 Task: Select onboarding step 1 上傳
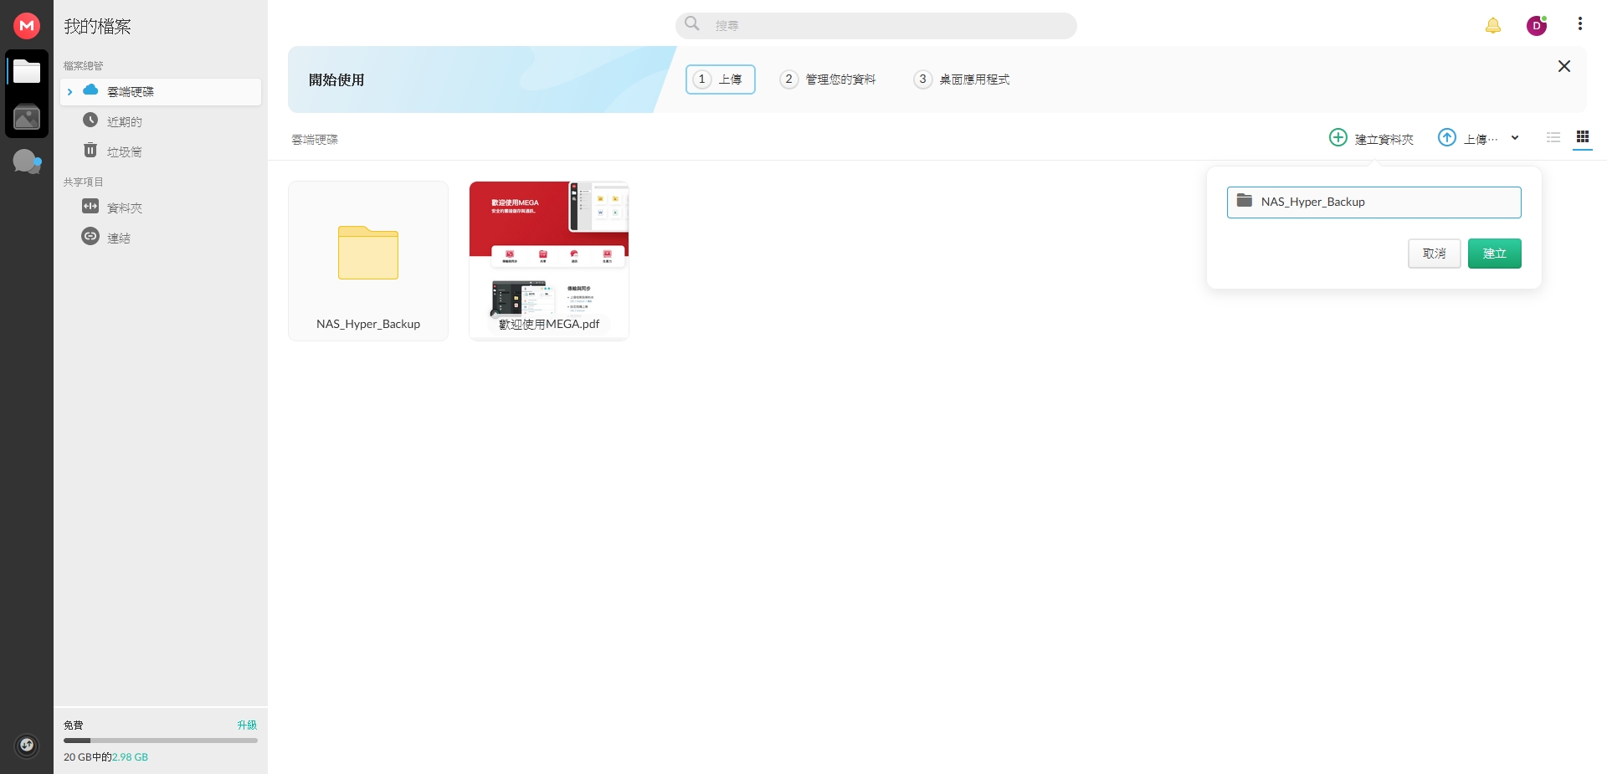coord(721,79)
